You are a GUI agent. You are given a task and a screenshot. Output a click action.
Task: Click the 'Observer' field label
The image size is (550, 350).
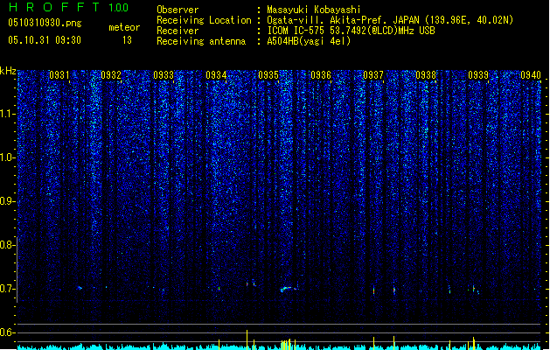[x=178, y=10]
